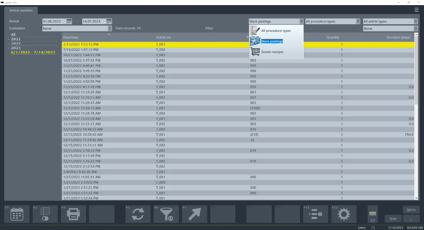
Task: Click the F2 table toggle icon
Action: click(x=45, y=214)
